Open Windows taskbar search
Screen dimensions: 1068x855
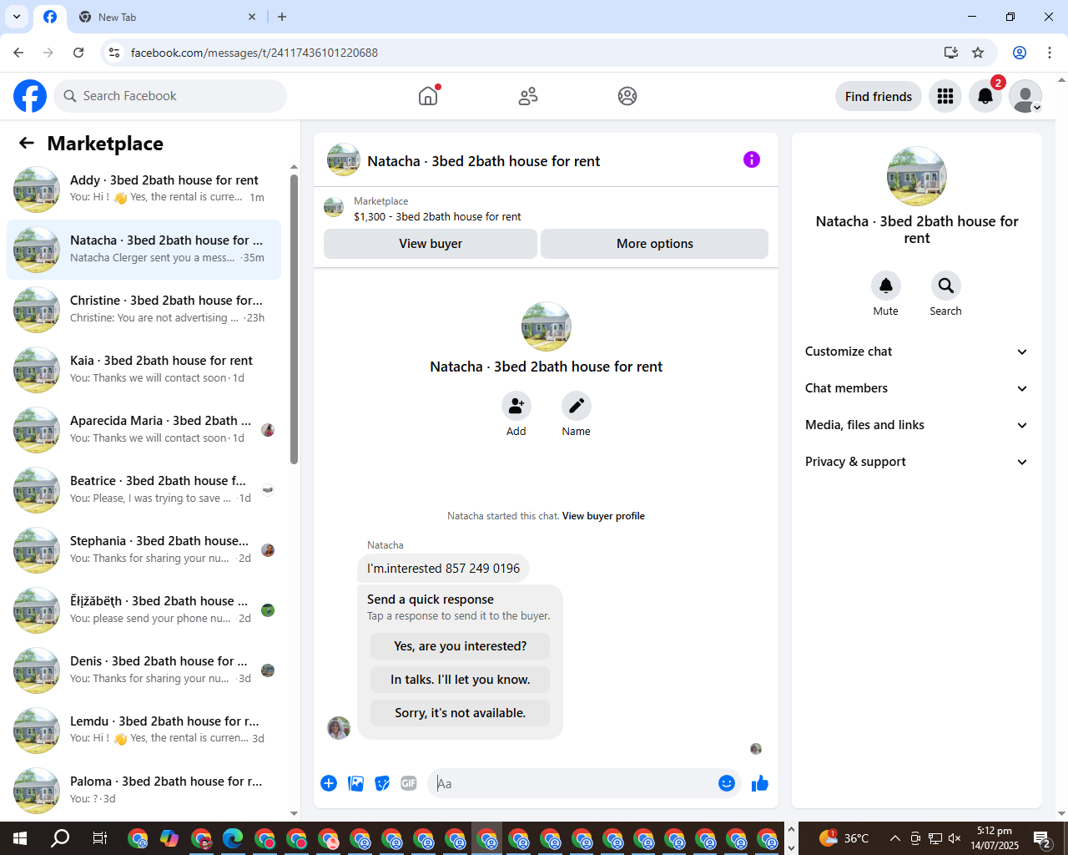[x=60, y=838]
